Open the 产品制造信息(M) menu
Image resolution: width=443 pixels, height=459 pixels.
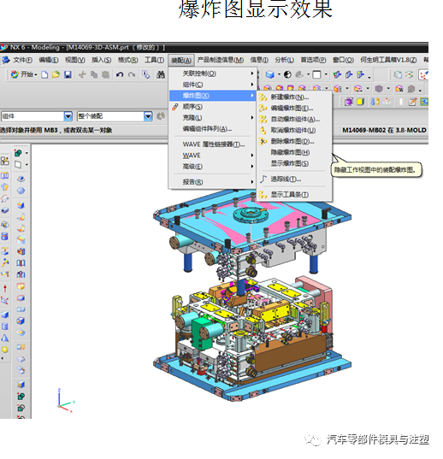pos(221,60)
